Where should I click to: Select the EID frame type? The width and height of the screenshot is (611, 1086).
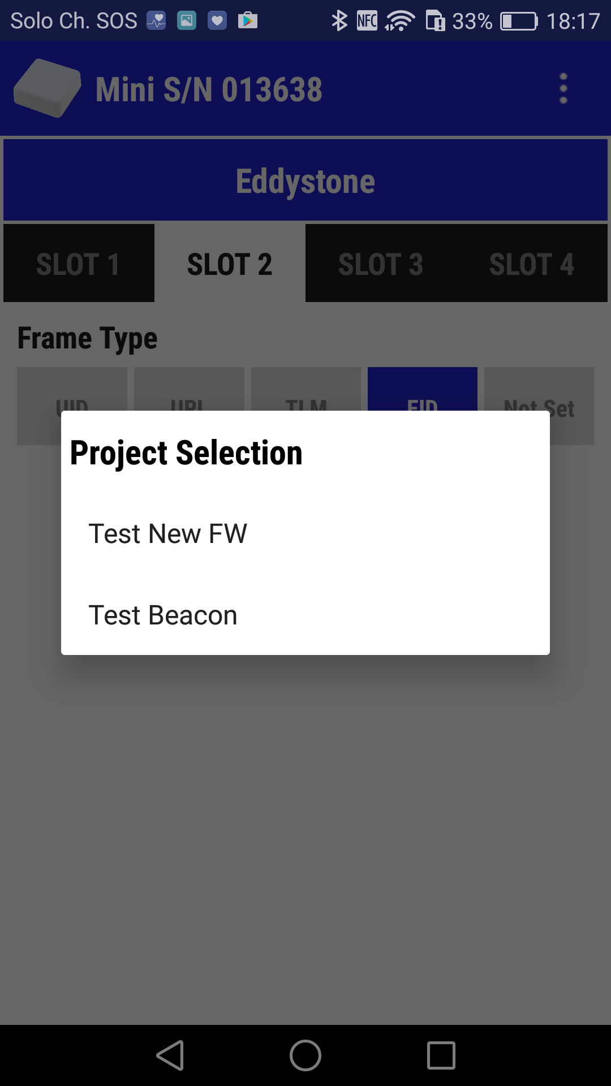point(423,389)
